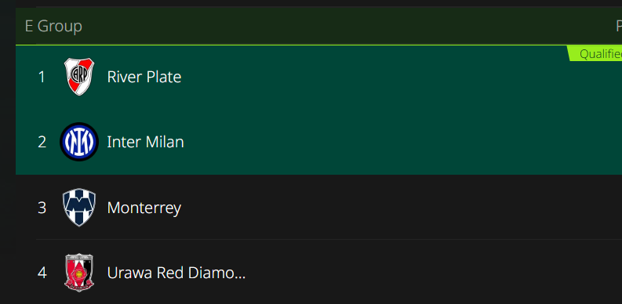Select empty space in Inter Milan row
This screenshot has width=622, height=304.
376,142
